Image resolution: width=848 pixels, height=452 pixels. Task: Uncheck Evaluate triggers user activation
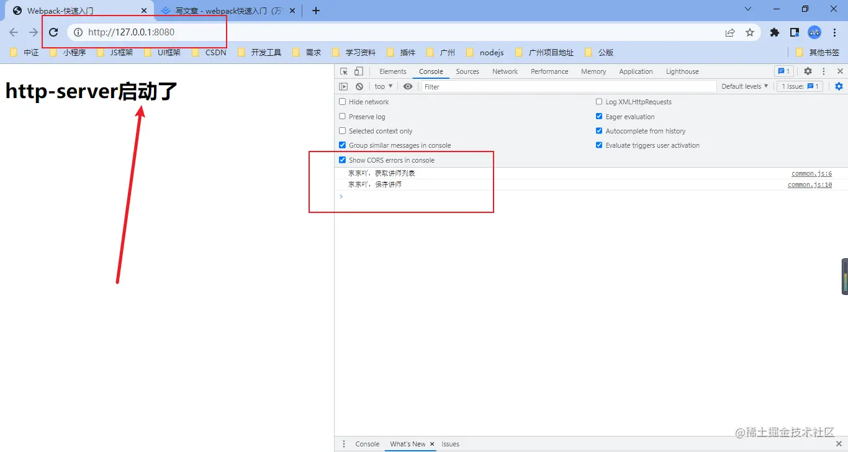pyautogui.click(x=599, y=145)
